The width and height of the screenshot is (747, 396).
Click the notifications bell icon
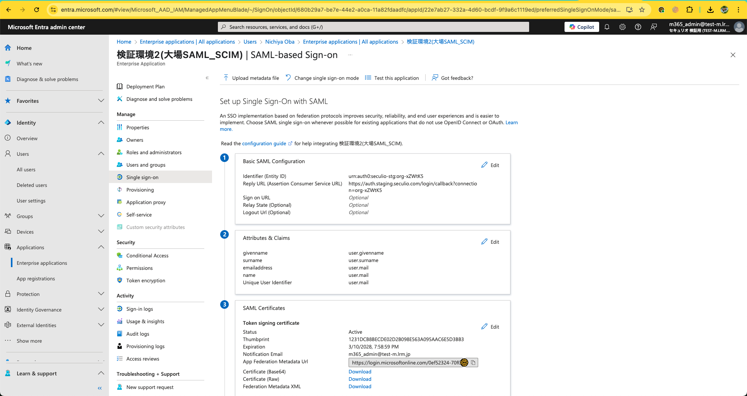tap(607, 27)
